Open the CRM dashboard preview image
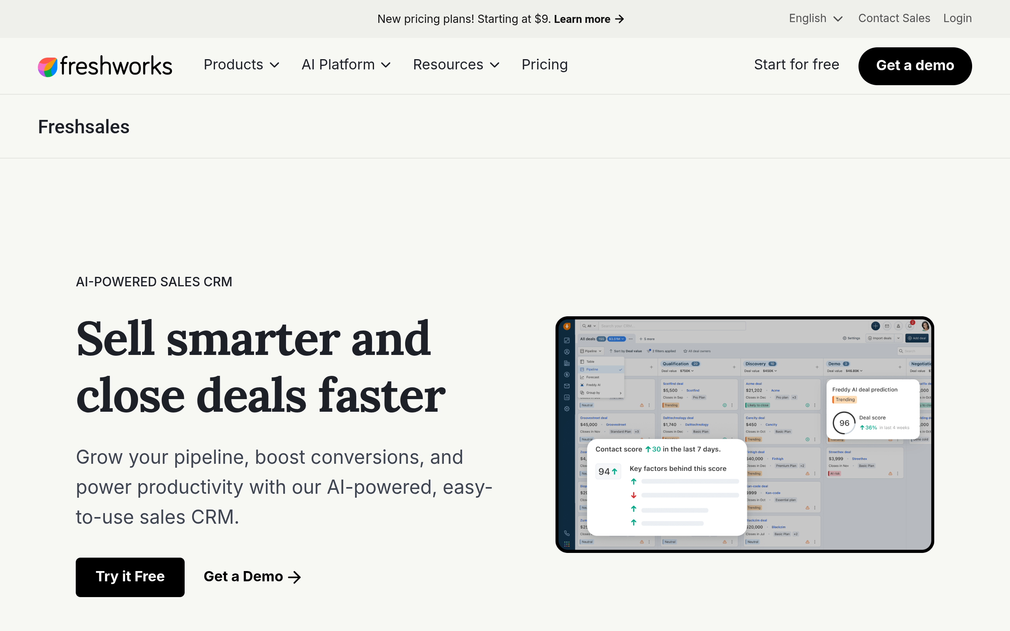The image size is (1010, 631). (744, 435)
